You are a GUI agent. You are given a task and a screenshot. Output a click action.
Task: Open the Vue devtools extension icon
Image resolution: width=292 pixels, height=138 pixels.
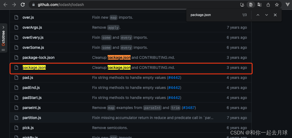pyautogui.click(x=288, y=5)
